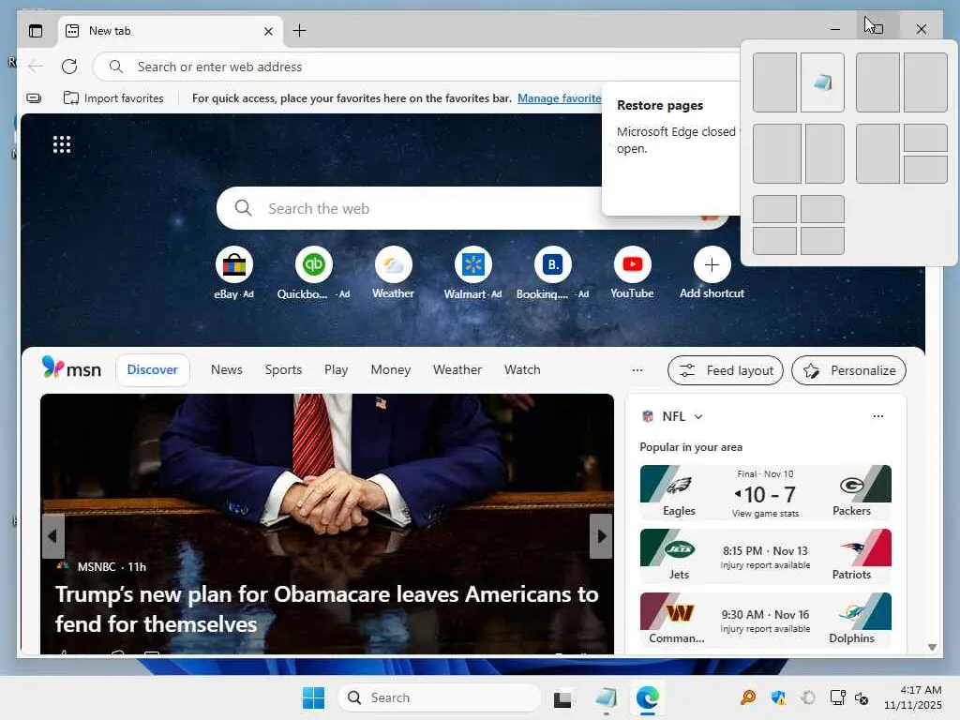Open the tab actions menu icon

(x=36, y=31)
